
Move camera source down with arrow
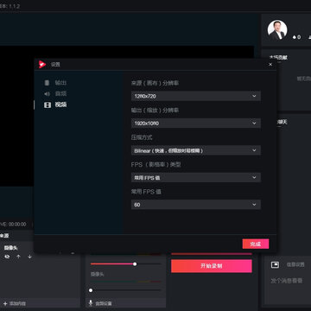(29, 257)
